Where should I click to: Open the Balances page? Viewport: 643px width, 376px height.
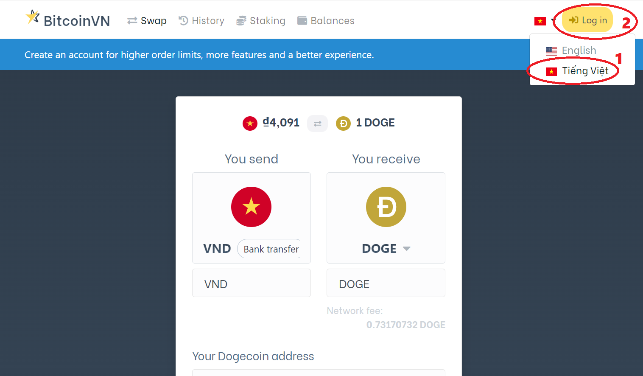pyautogui.click(x=326, y=21)
